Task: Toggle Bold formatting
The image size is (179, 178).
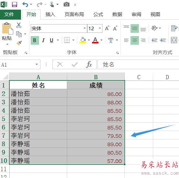Action: click(35, 40)
